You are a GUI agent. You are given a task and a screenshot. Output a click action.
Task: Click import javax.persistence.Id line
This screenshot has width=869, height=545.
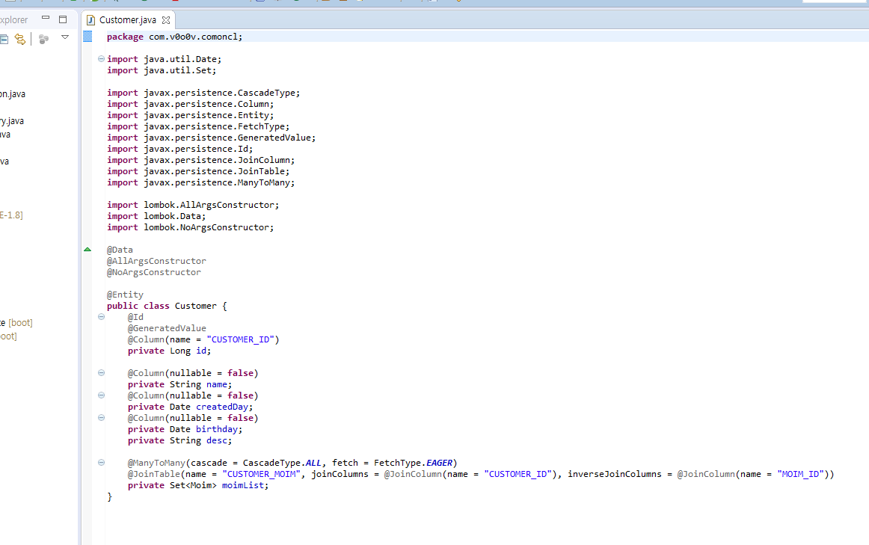[179, 149]
